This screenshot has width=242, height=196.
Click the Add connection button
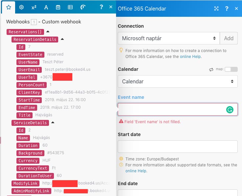[229, 38]
